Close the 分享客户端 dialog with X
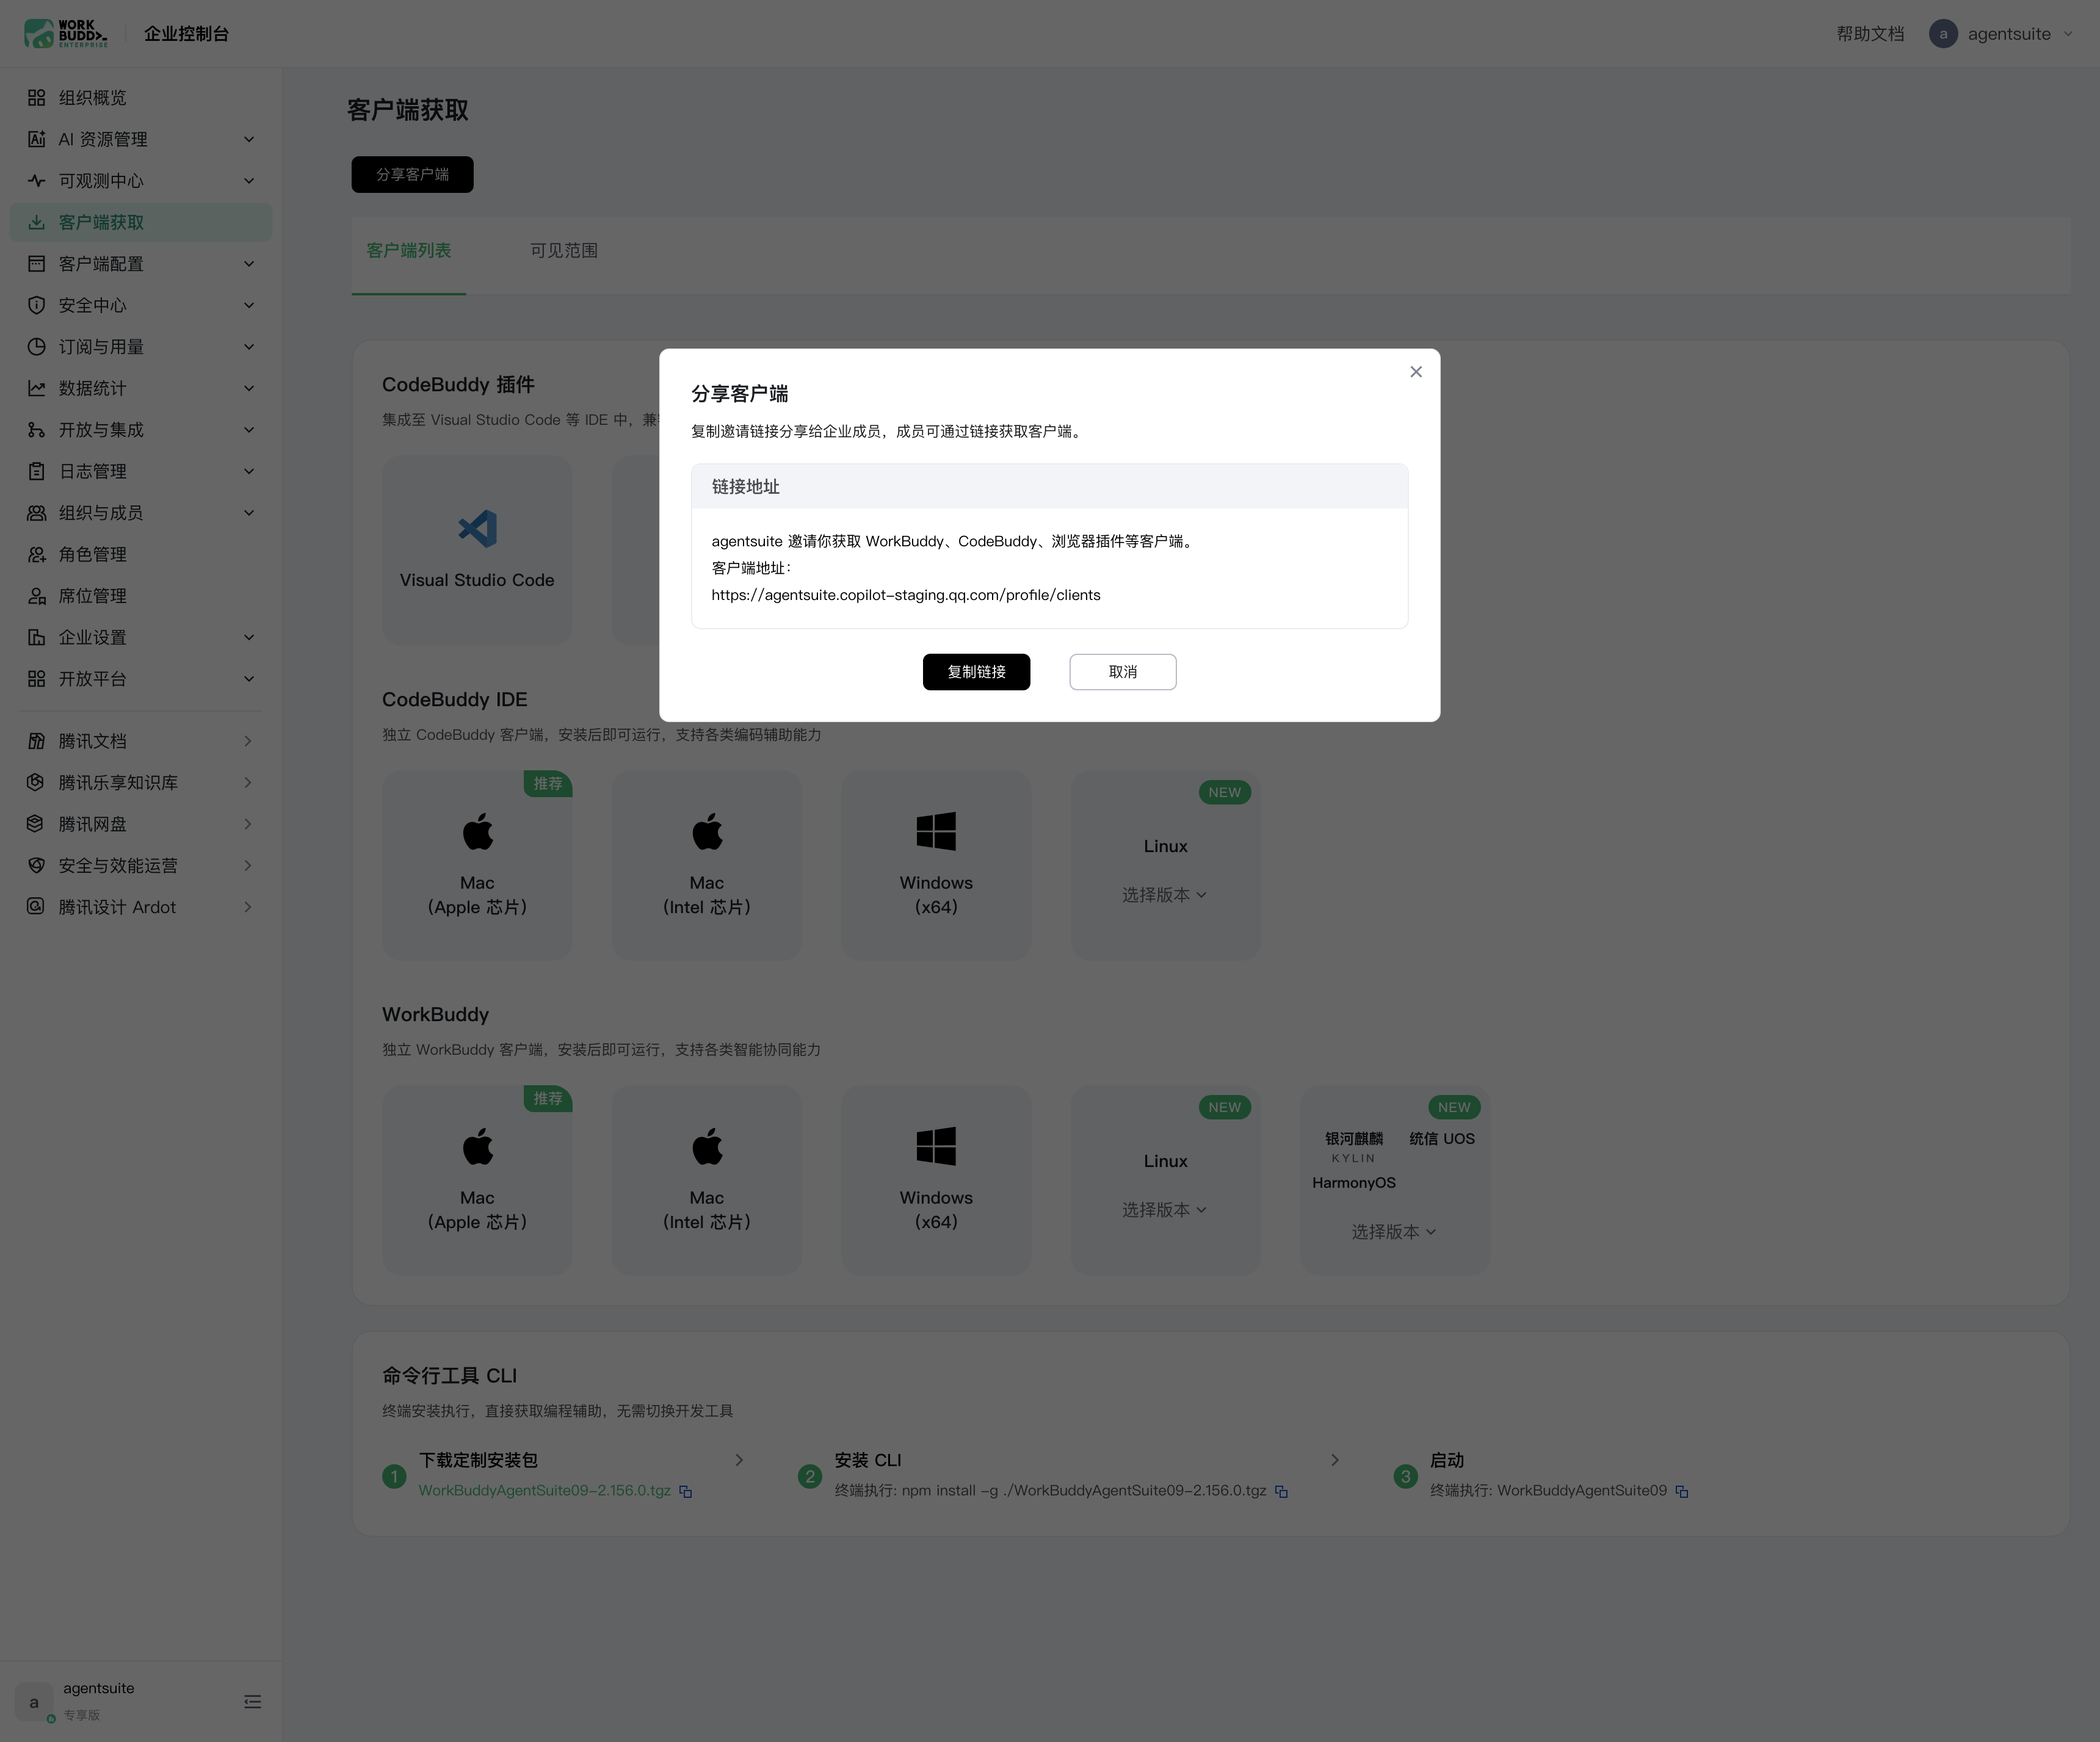2100x1742 pixels. tap(1415, 372)
